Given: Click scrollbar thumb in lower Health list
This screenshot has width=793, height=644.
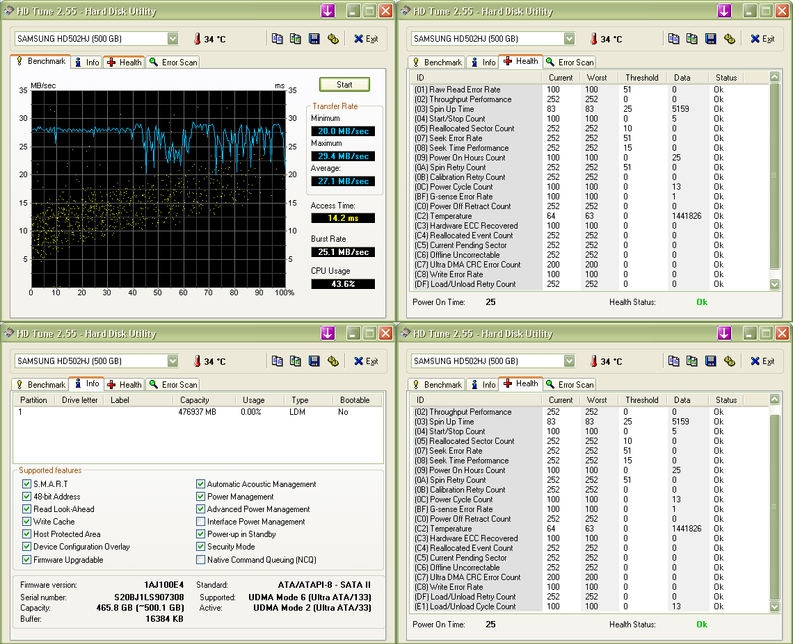Looking at the screenshot, I should click(774, 508).
